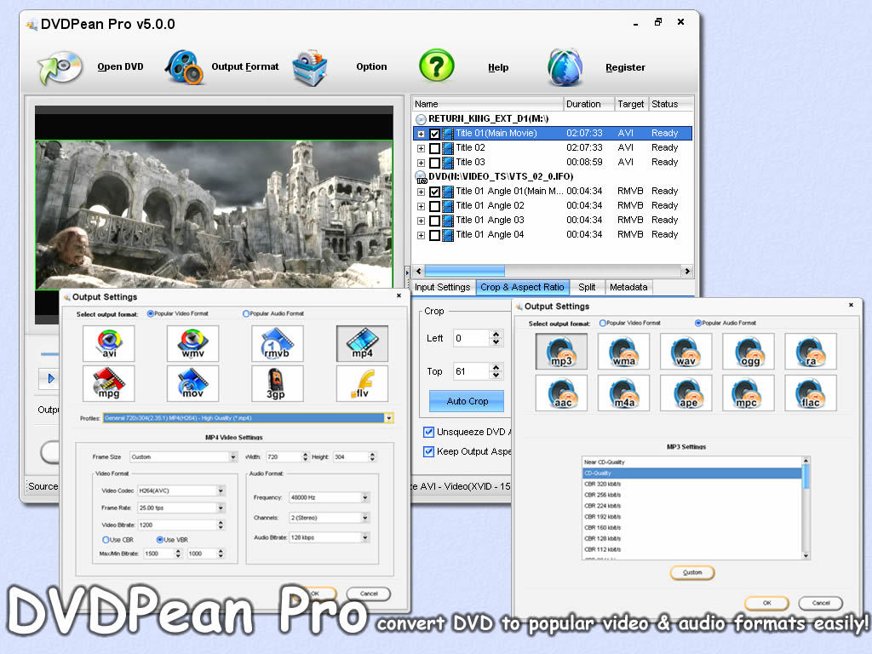Click the Auto Crop button

pyautogui.click(x=468, y=401)
